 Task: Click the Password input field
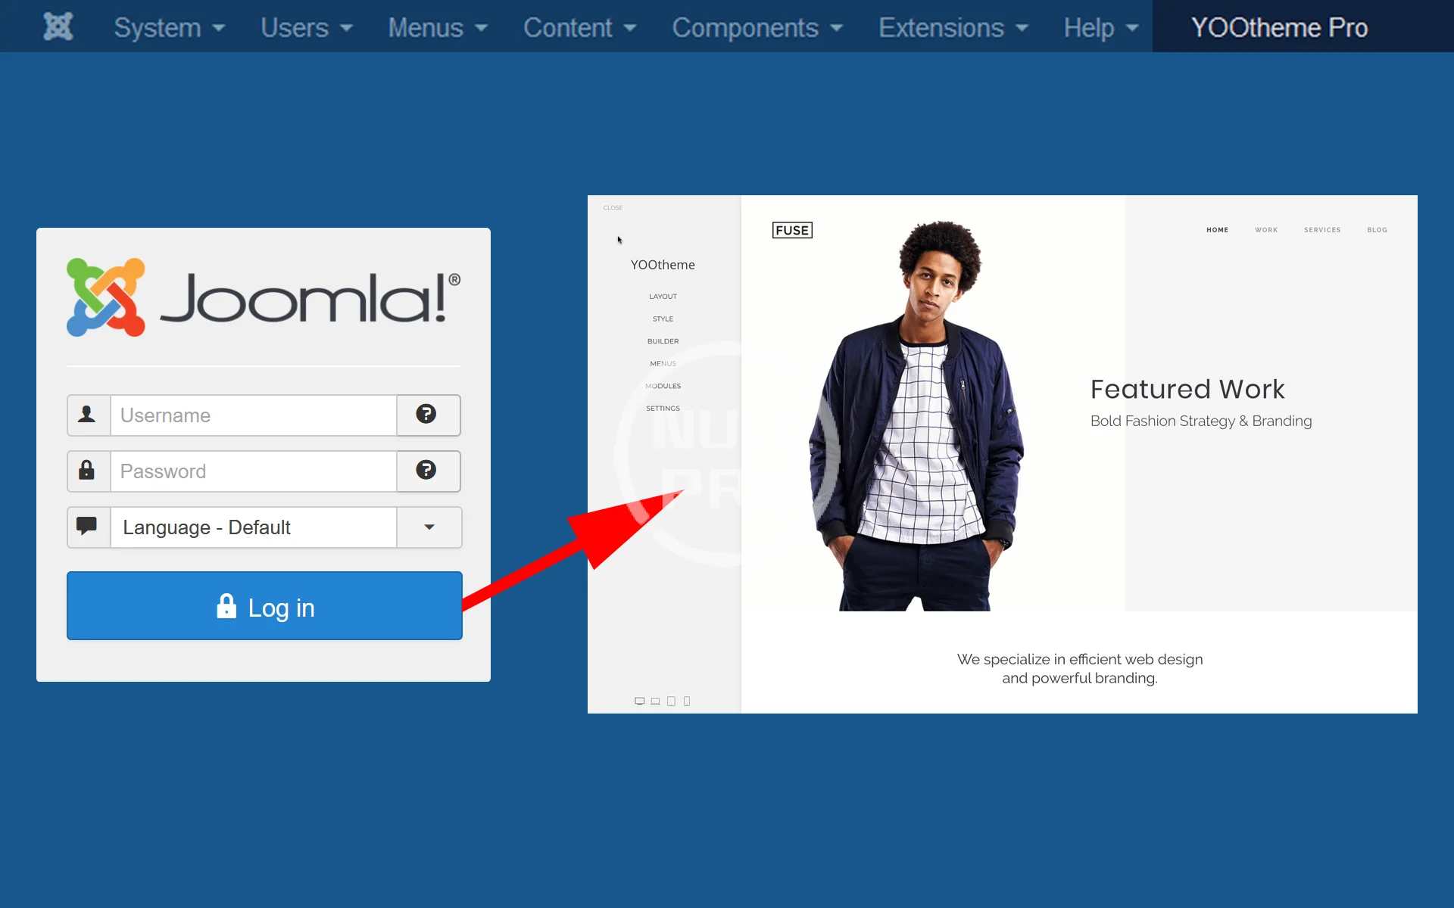click(x=254, y=471)
